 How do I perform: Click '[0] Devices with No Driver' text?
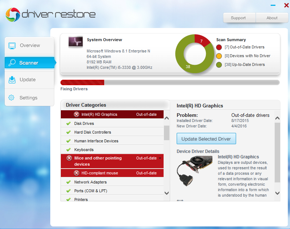click(247, 56)
